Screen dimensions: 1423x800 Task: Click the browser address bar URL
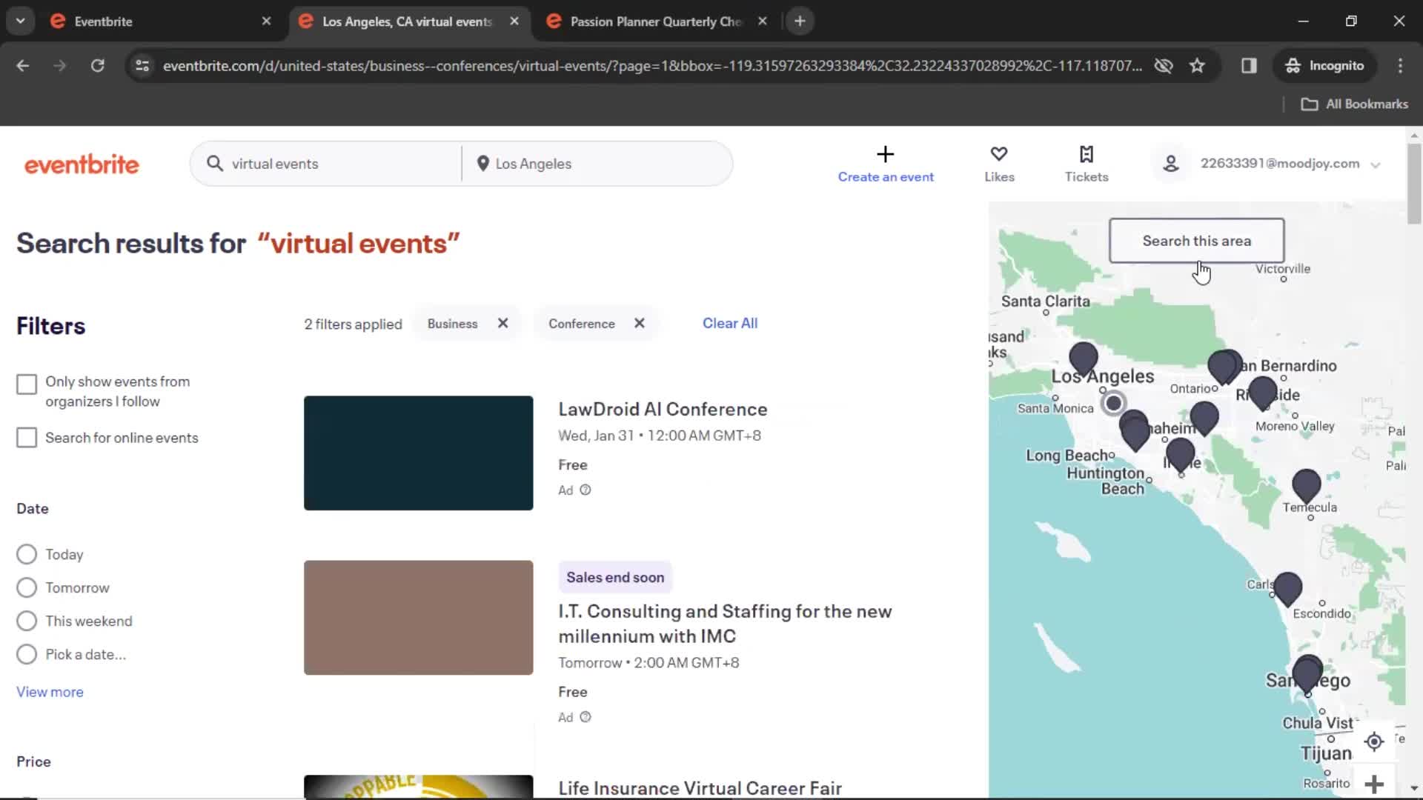point(652,66)
